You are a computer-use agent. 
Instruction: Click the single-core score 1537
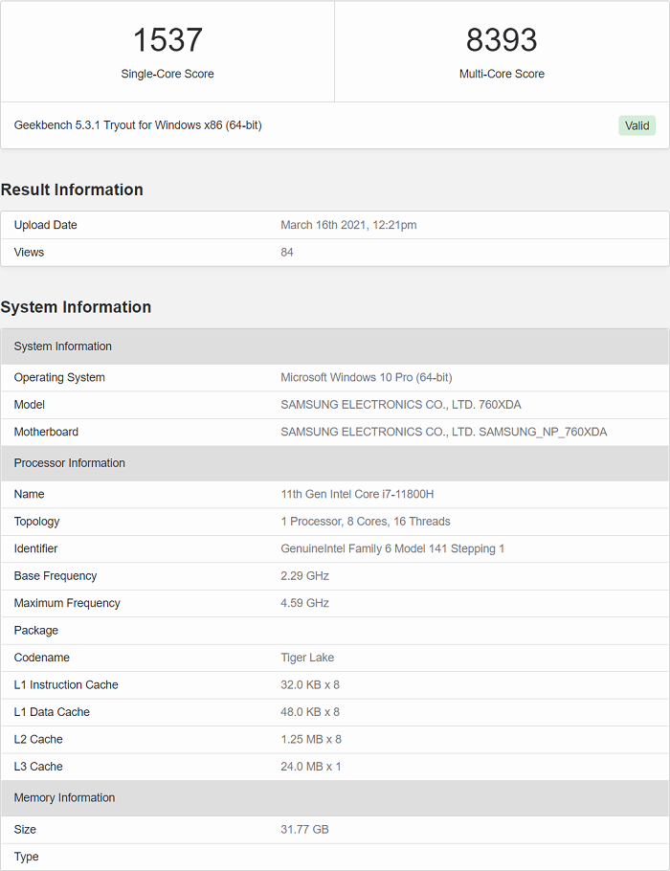(x=167, y=40)
